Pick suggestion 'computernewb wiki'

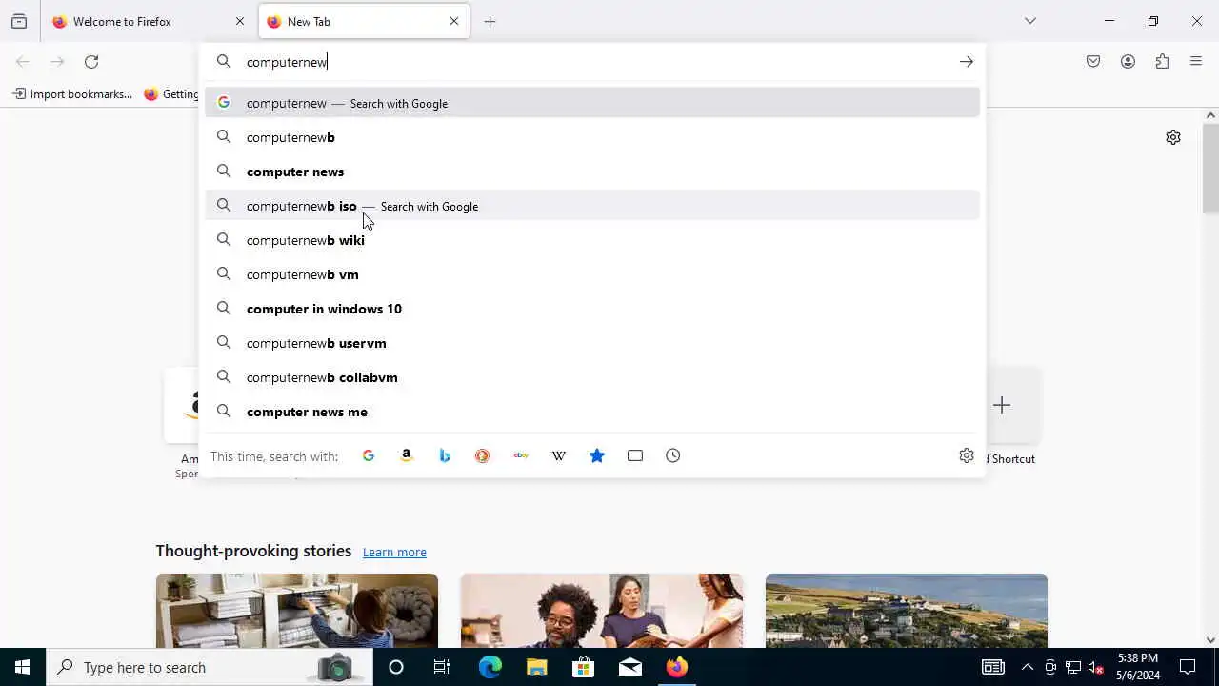pyautogui.click(x=592, y=240)
